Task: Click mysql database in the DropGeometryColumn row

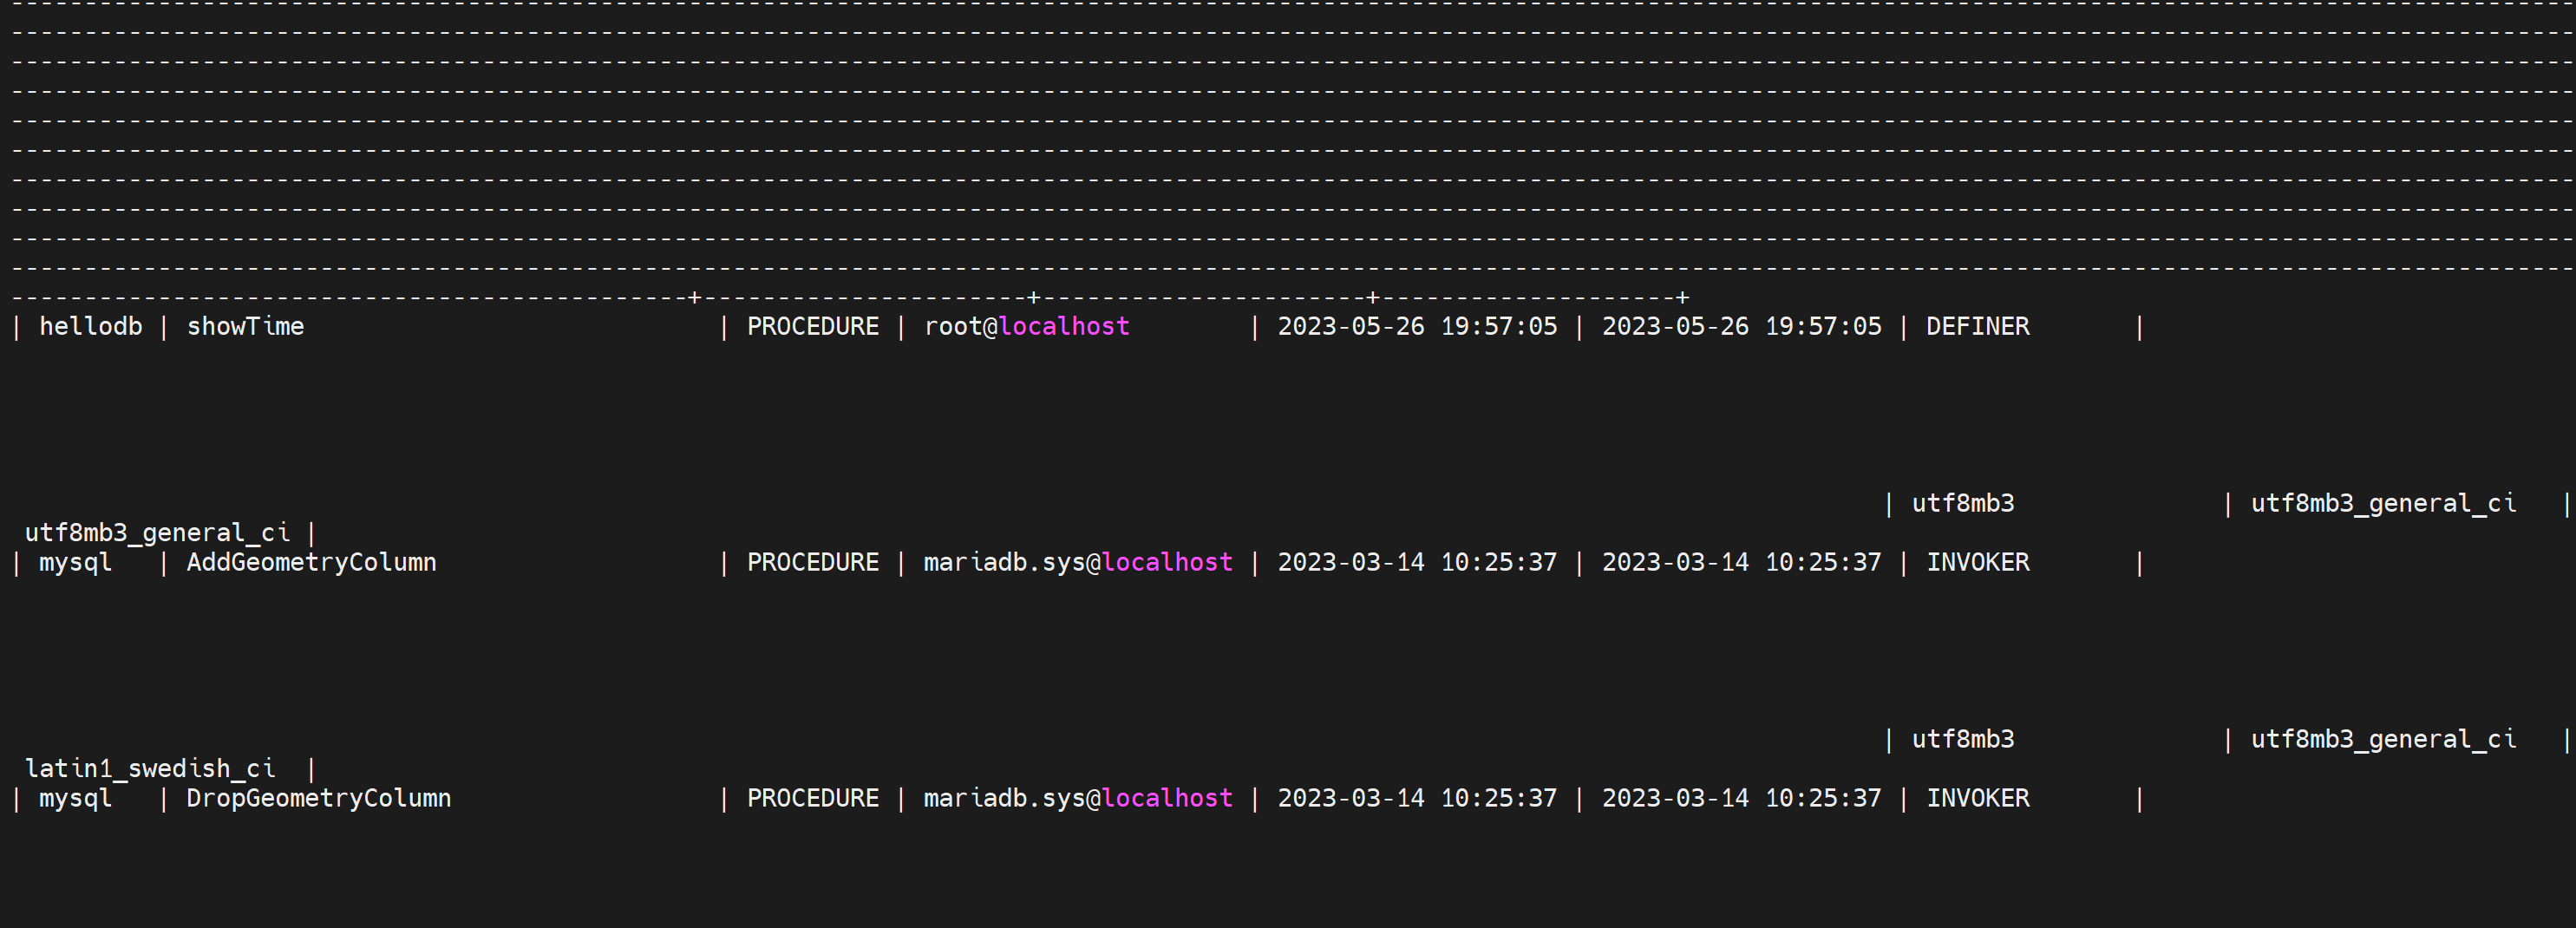Action: pos(75,799)
